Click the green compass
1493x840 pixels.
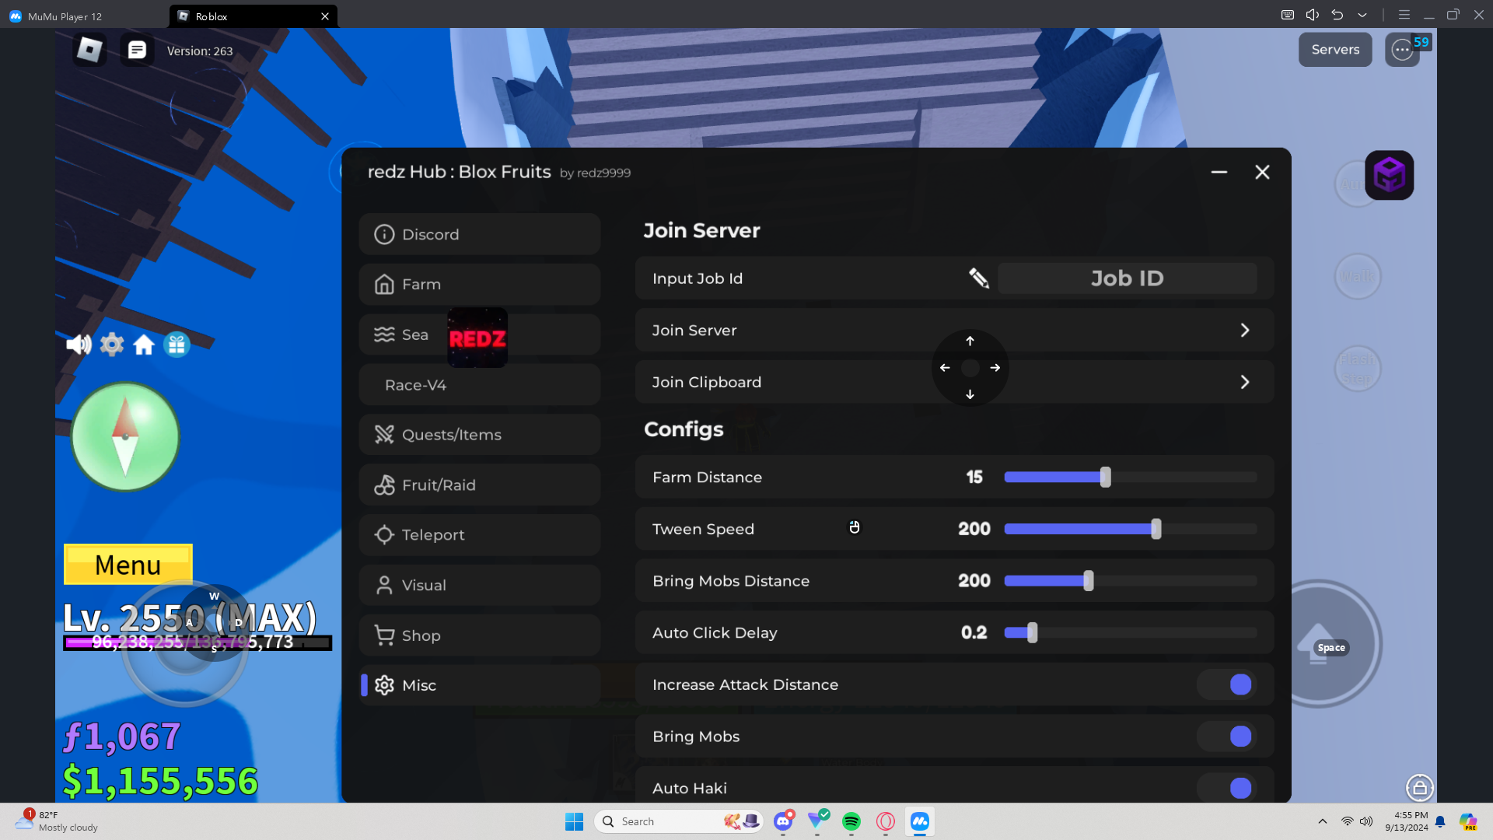coord(125,437)
